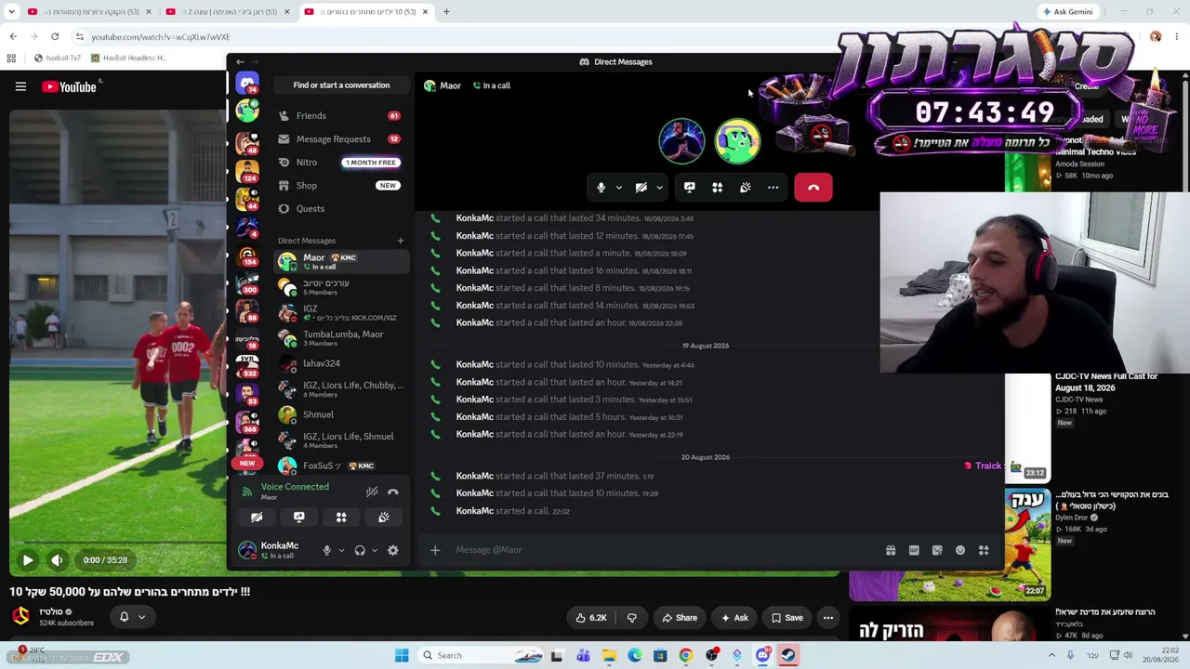Screen dimensions: 1190x669
Task: Open camera options arrow in call controls
Action: click(x=659, y=188)
